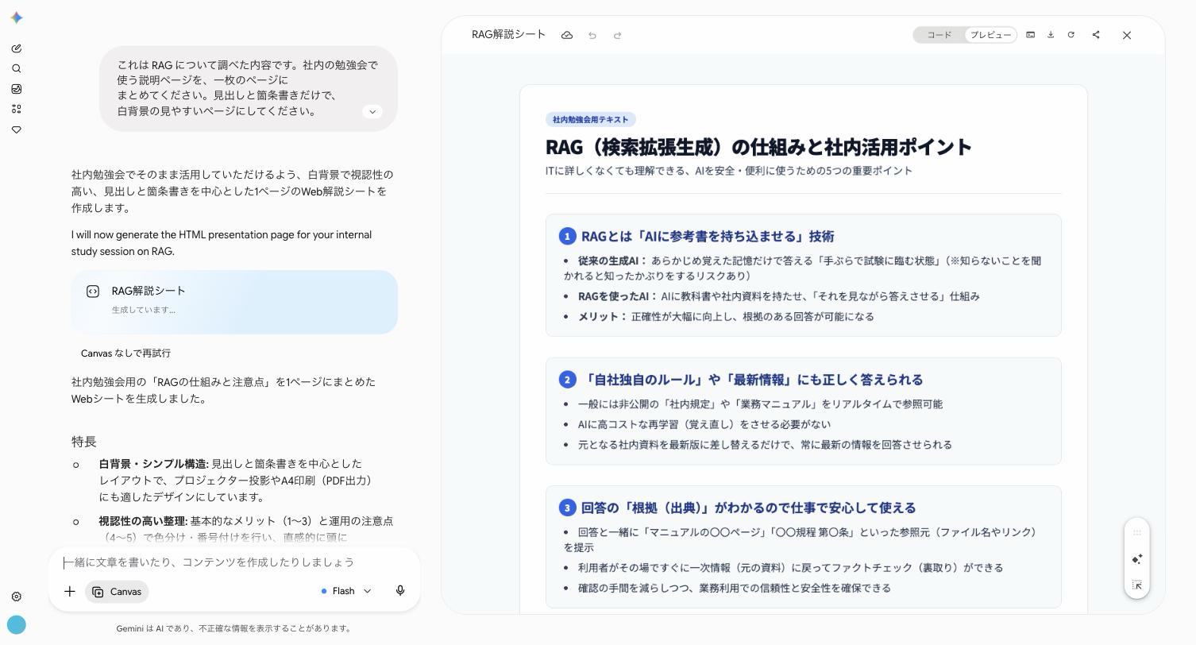
Task: Click the code brackets icon on the RAG解説シート card
Action: [93, 292]
